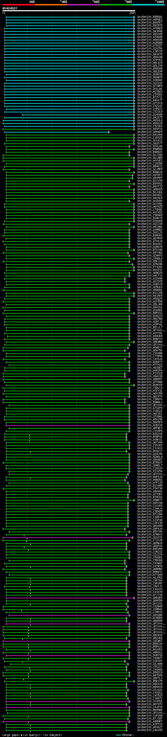167x737 pixels.
Task: Select hit label UniRef100_O22143
Action: click(150, 83)
